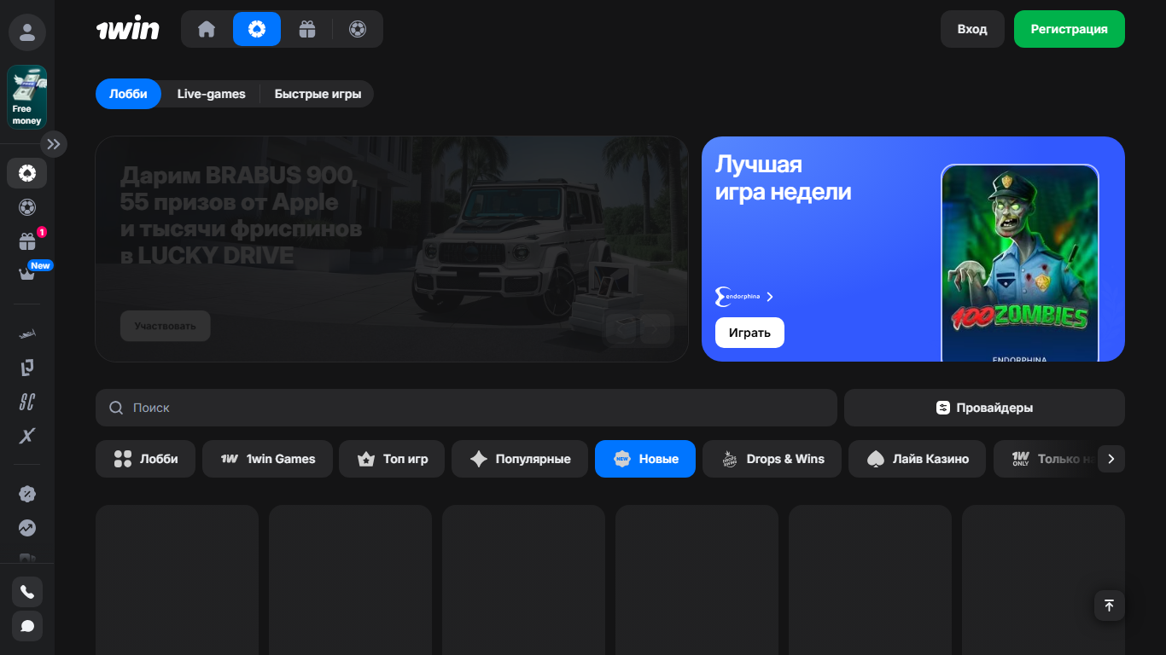The height and width of the screenshot is (655, 1166).
Task: Click the phone call support icon
Action: click(27, 592)
